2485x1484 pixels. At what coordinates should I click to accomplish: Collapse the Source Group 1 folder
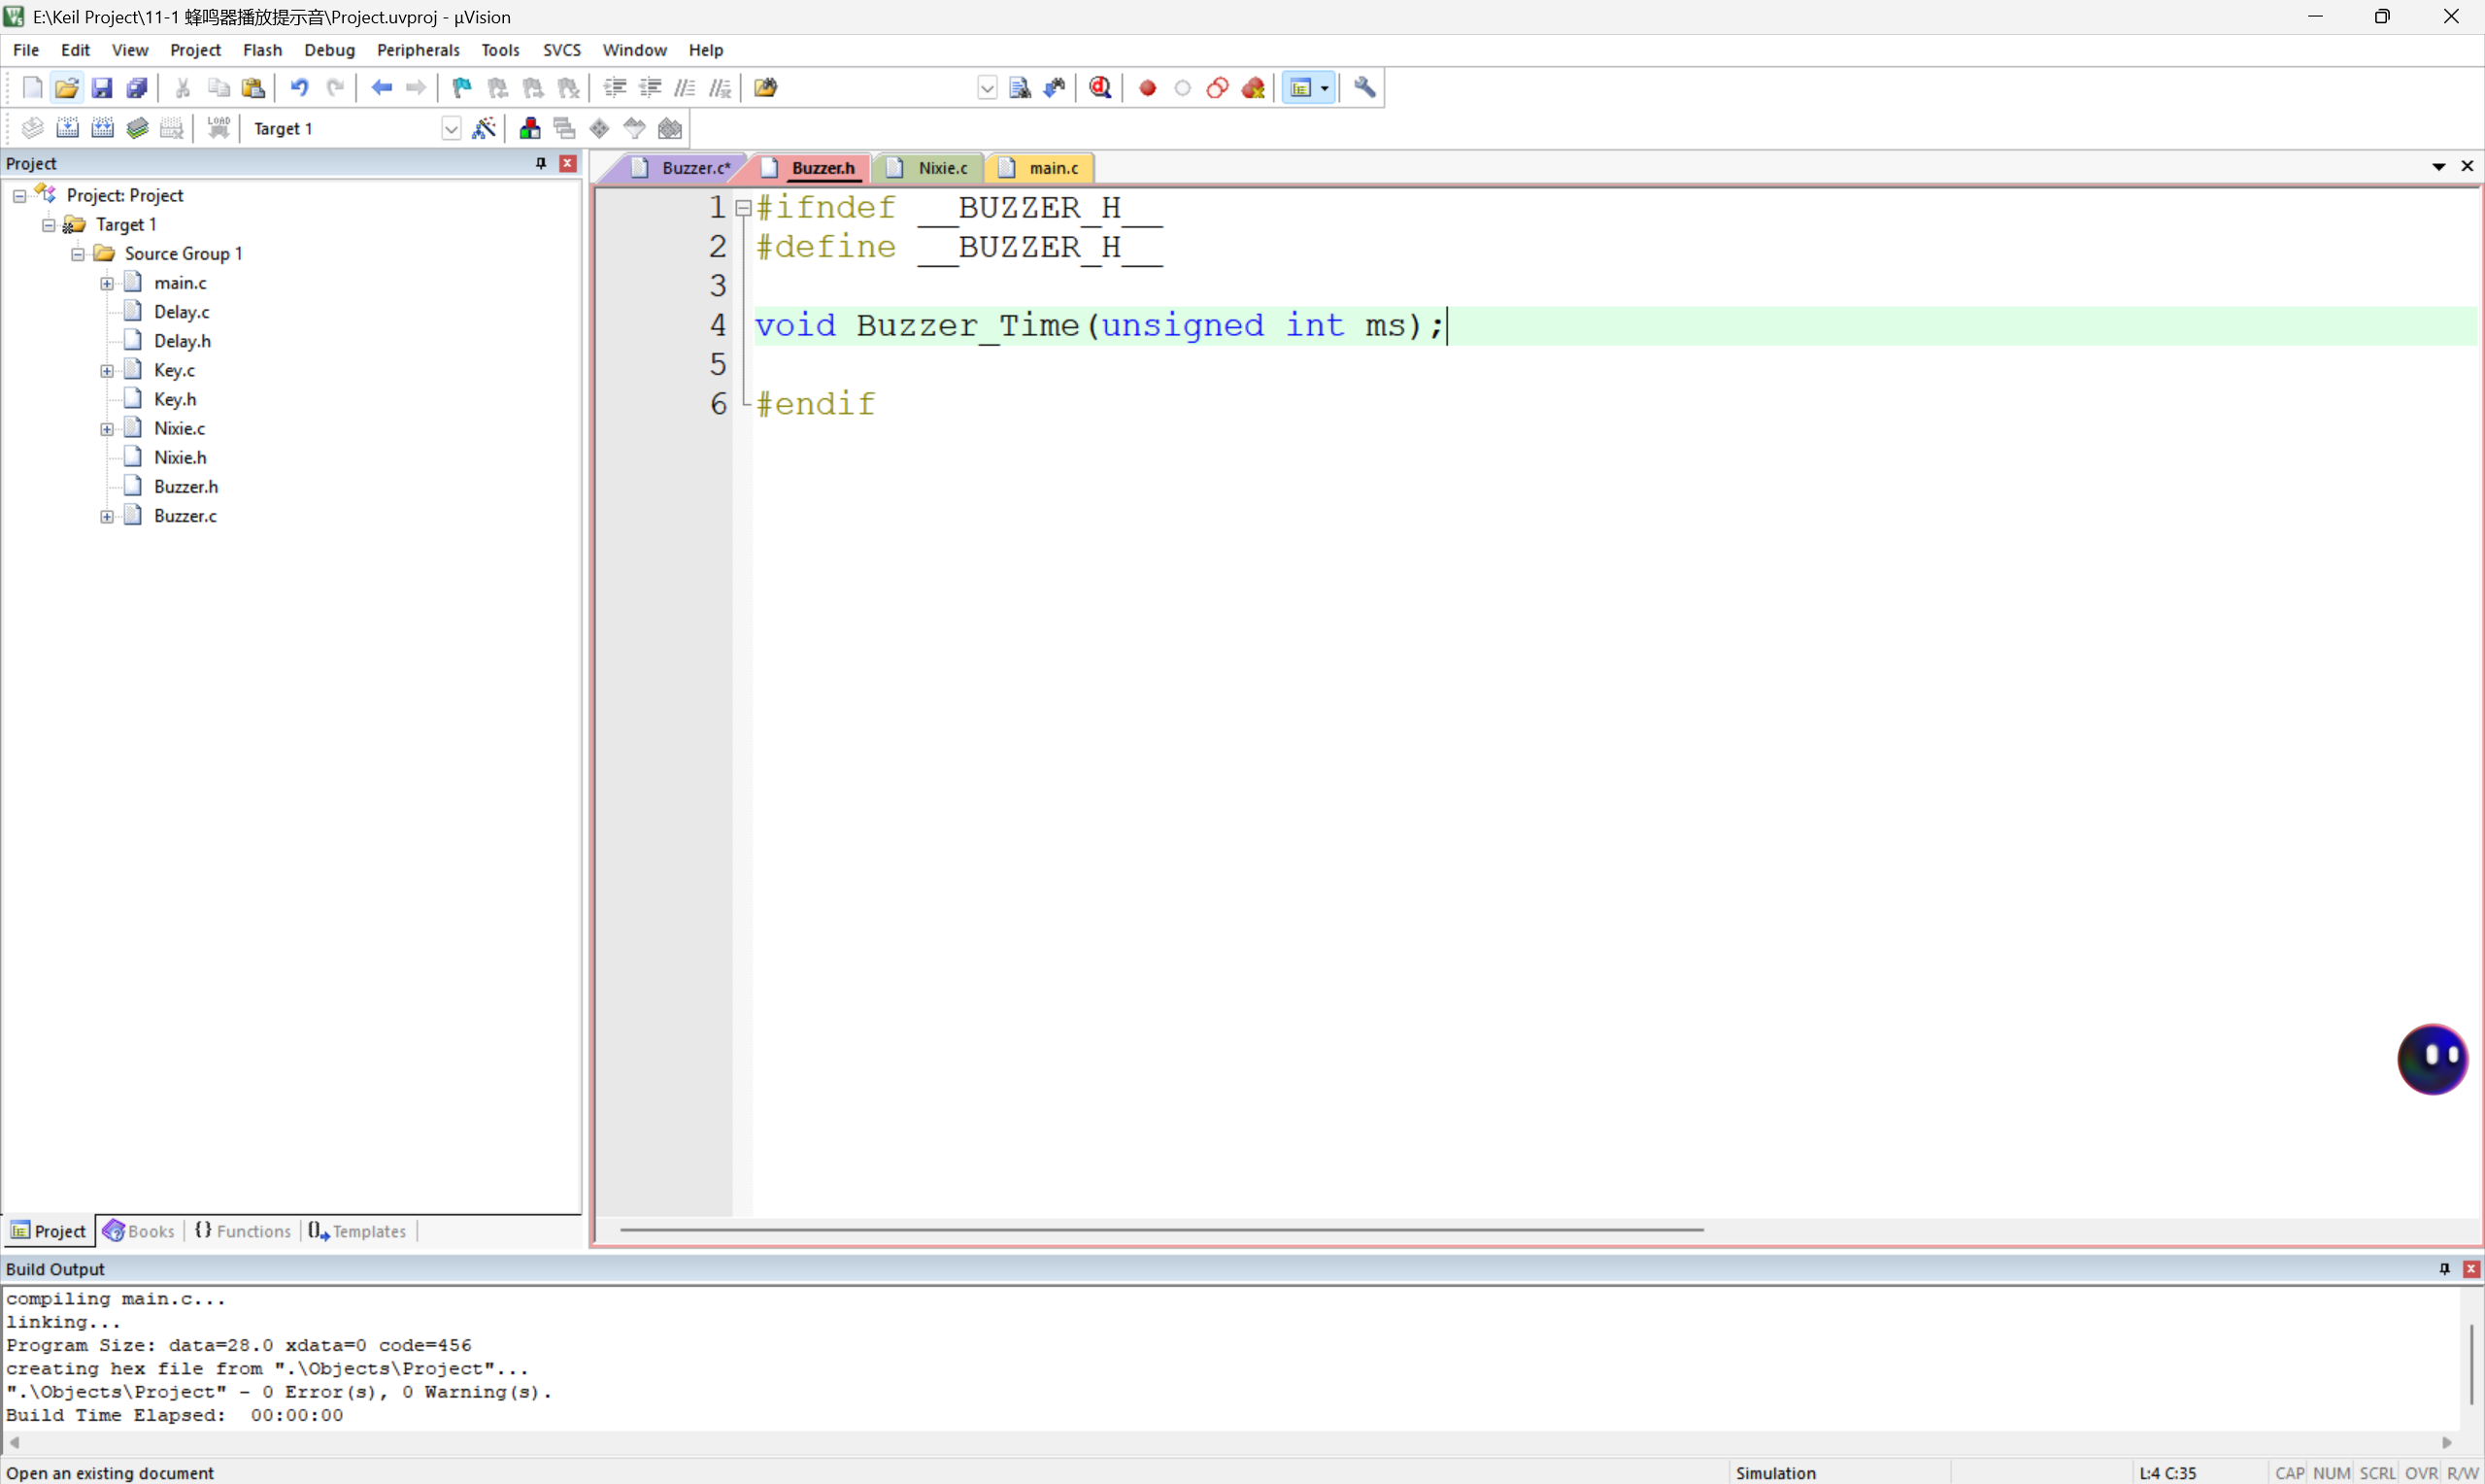[x=78, y=254]
